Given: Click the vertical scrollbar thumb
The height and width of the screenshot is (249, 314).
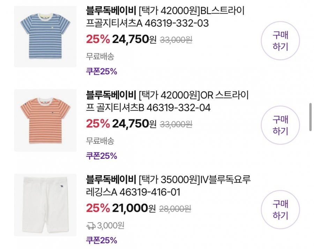Looking at the screenshot, I should (x=311, y=117).
